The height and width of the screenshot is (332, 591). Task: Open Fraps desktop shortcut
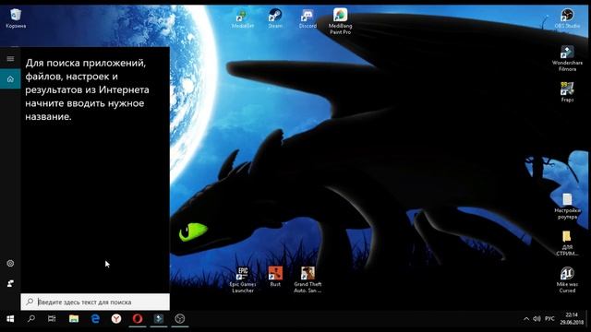(x=567, y=92)
